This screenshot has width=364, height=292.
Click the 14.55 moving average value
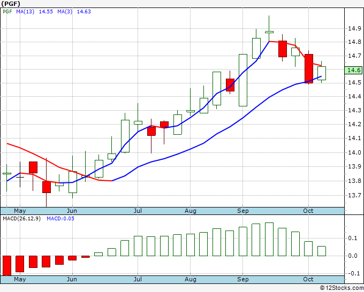click(x=45, y=12)
